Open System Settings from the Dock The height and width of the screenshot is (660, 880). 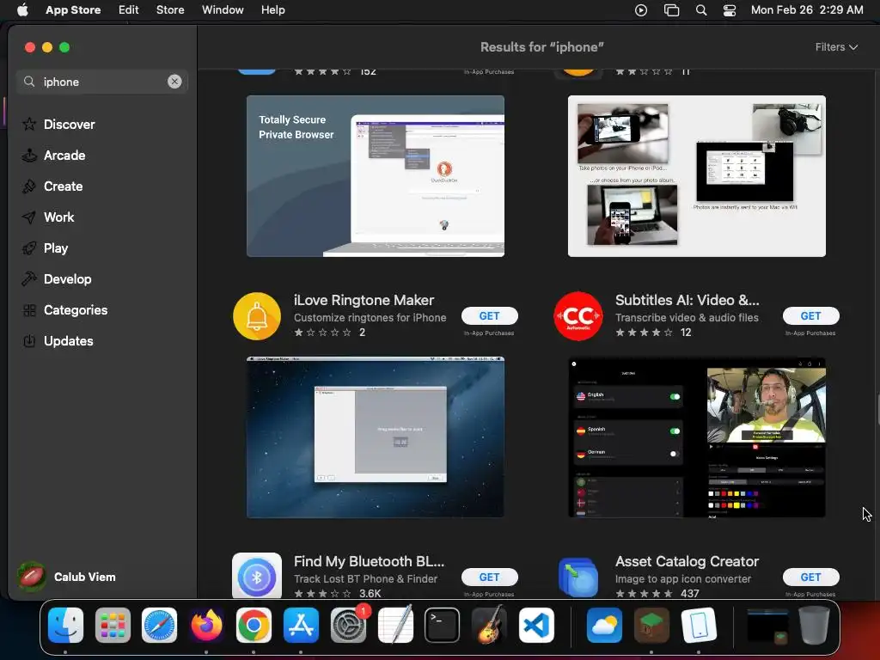[x=348, y=625]
